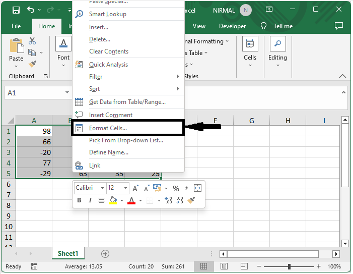The image size is (353, 274).
Task: Click the Ribbon Display Options icon
Action: [269, 9]
